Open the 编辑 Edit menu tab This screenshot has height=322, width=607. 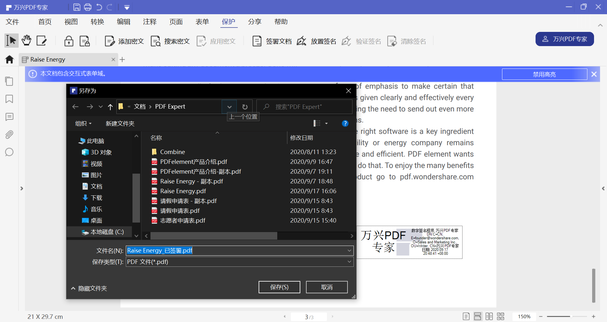pyautogui.click(x=123, y=22)
